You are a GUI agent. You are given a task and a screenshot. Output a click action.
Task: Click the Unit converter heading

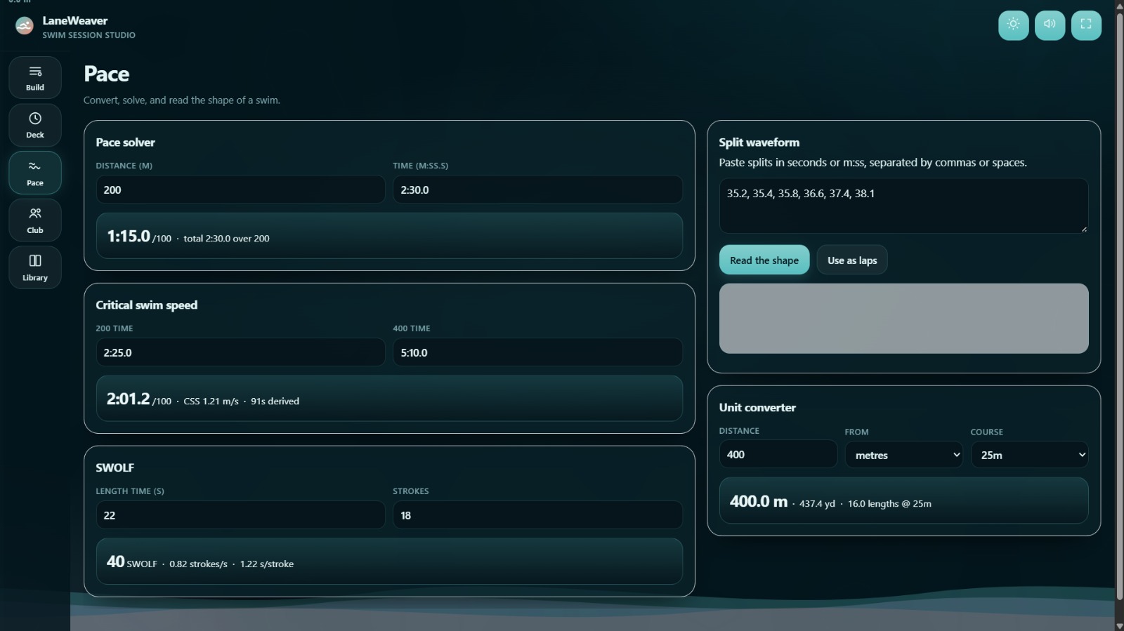757,408
